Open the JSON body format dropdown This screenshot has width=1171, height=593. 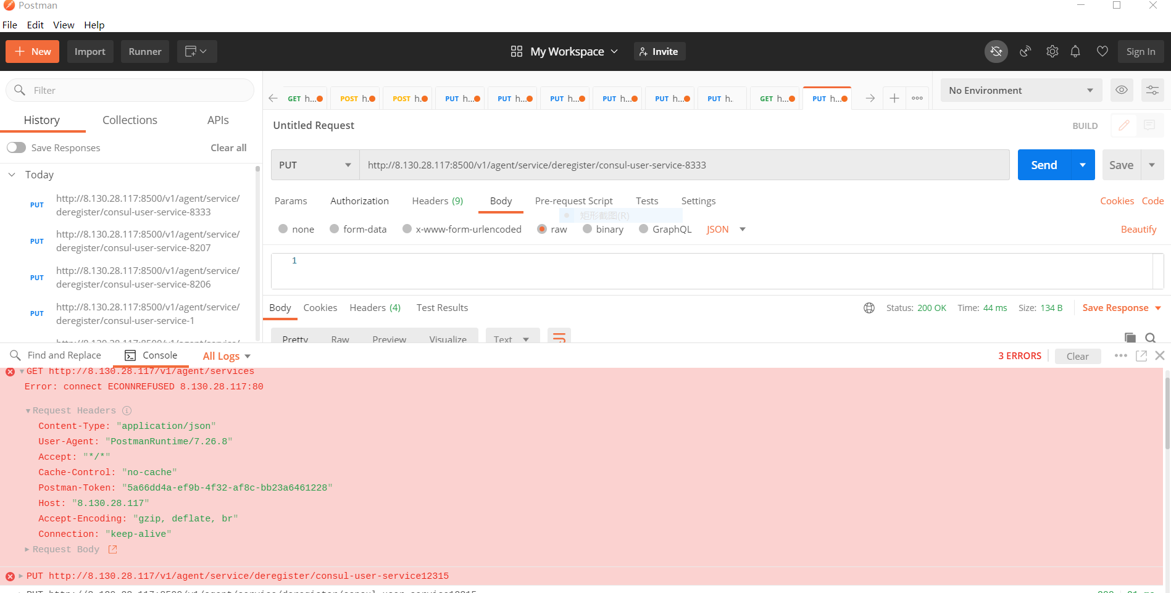(727, 229)
